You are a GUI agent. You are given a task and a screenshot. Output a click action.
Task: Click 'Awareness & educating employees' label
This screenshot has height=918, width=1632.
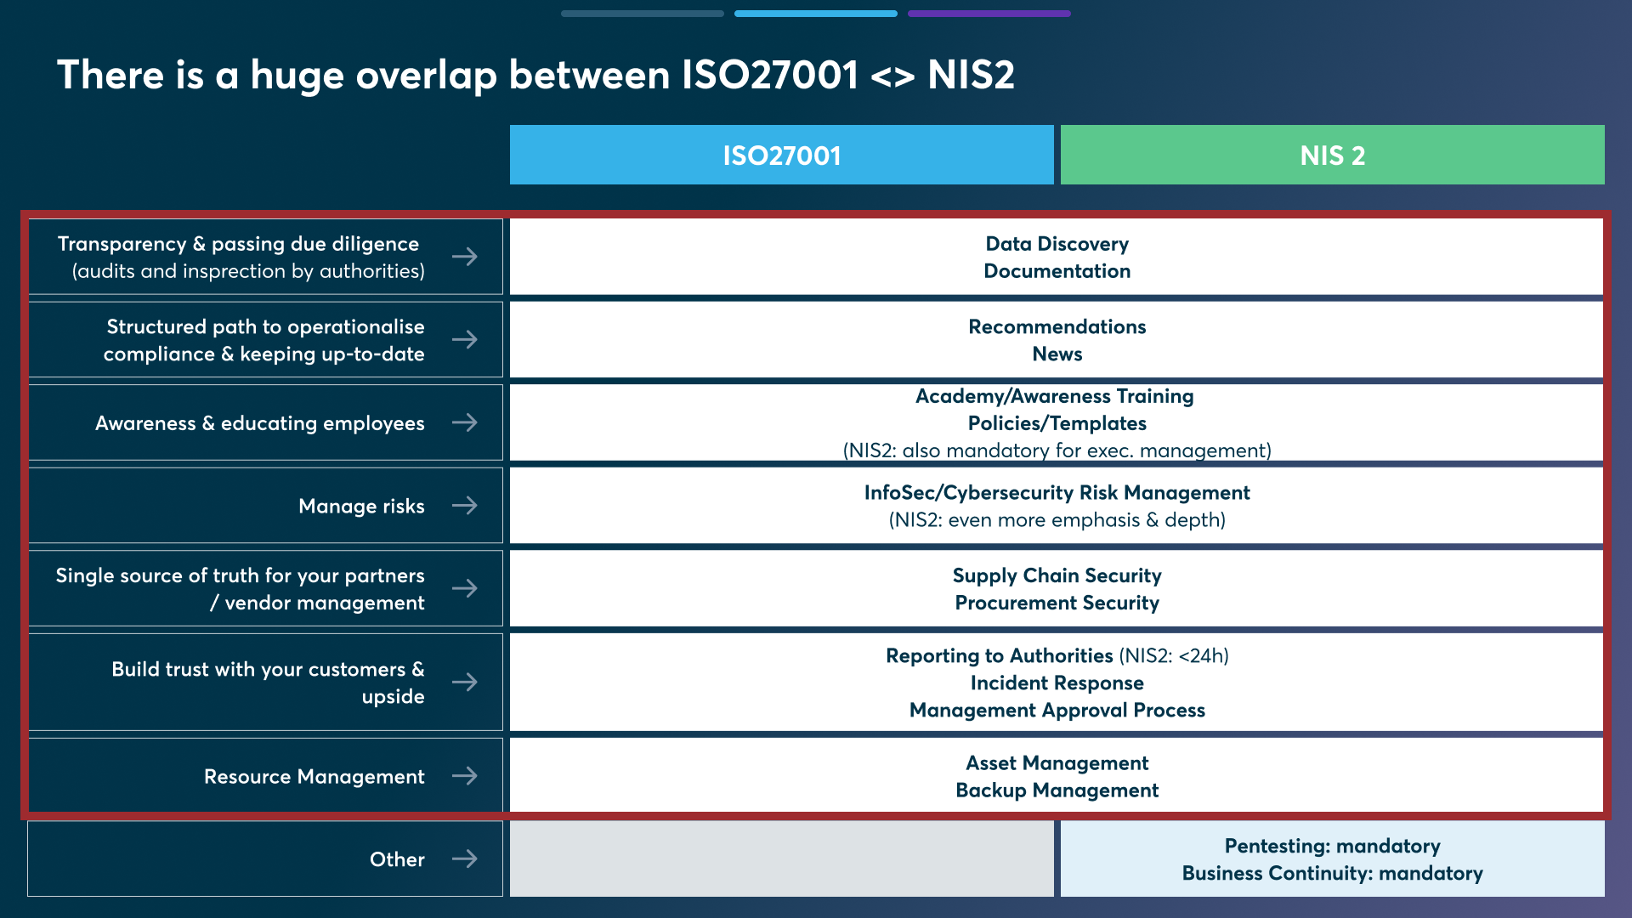point(260,423)
